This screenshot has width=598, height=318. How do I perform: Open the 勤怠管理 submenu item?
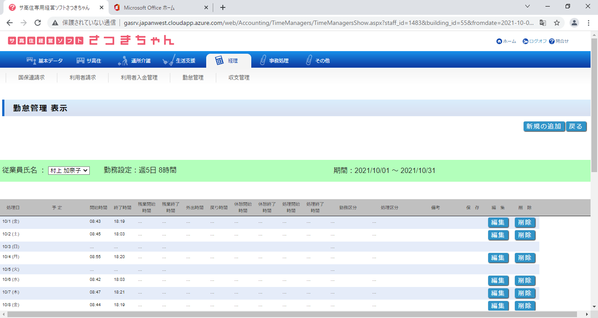(x=193, y=78)
